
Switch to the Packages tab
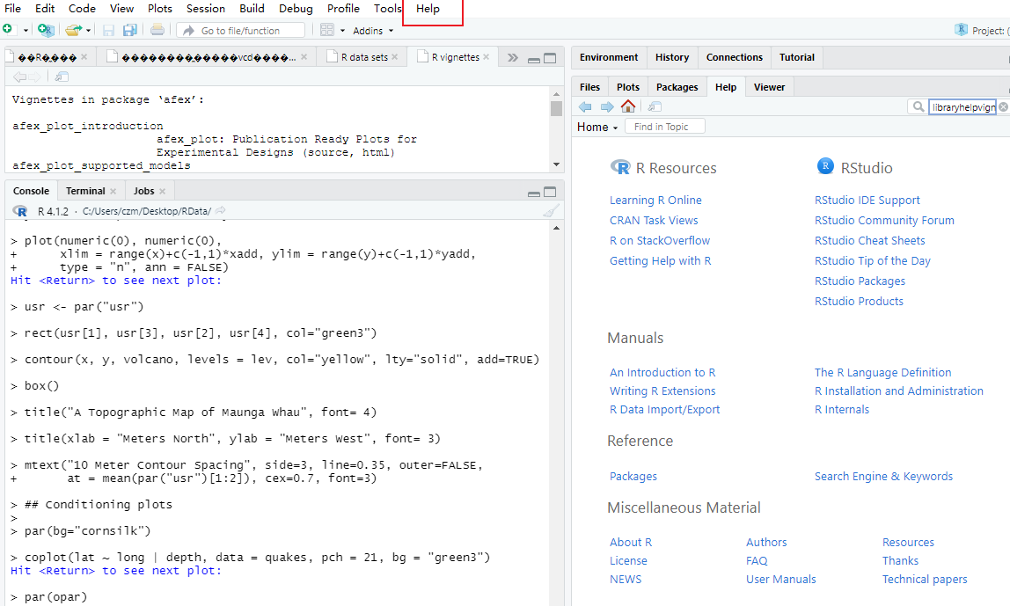click(677, 87)
